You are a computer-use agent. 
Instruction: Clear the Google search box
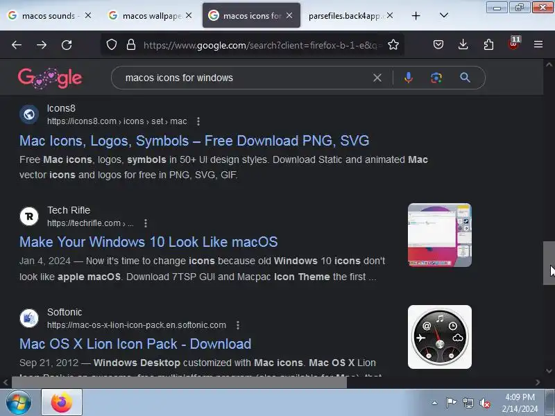pyautogui.click(x=377, y=78)
